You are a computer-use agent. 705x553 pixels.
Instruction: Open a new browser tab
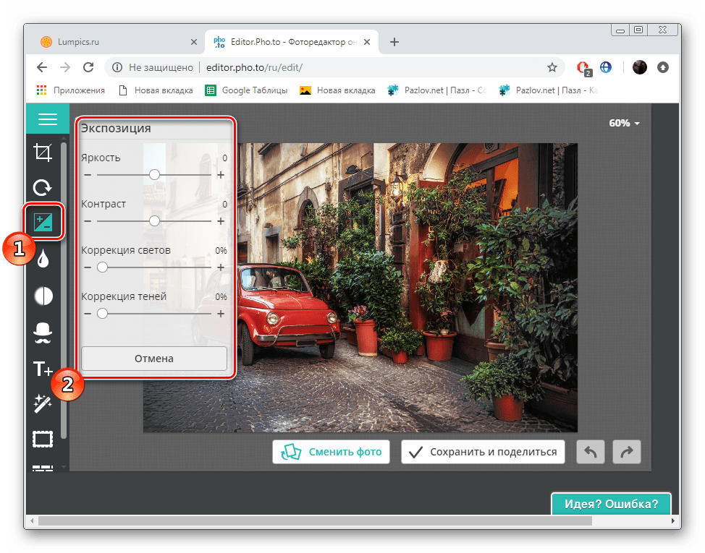(394, 42)
